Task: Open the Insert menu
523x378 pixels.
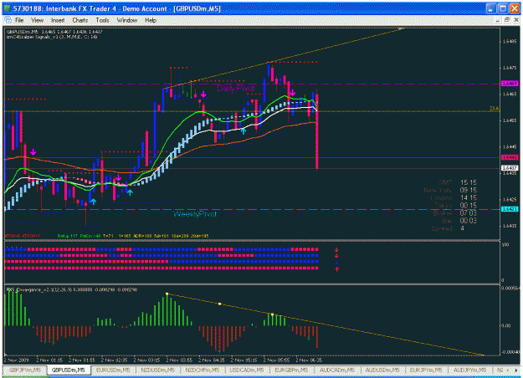Action: (58, 20)
